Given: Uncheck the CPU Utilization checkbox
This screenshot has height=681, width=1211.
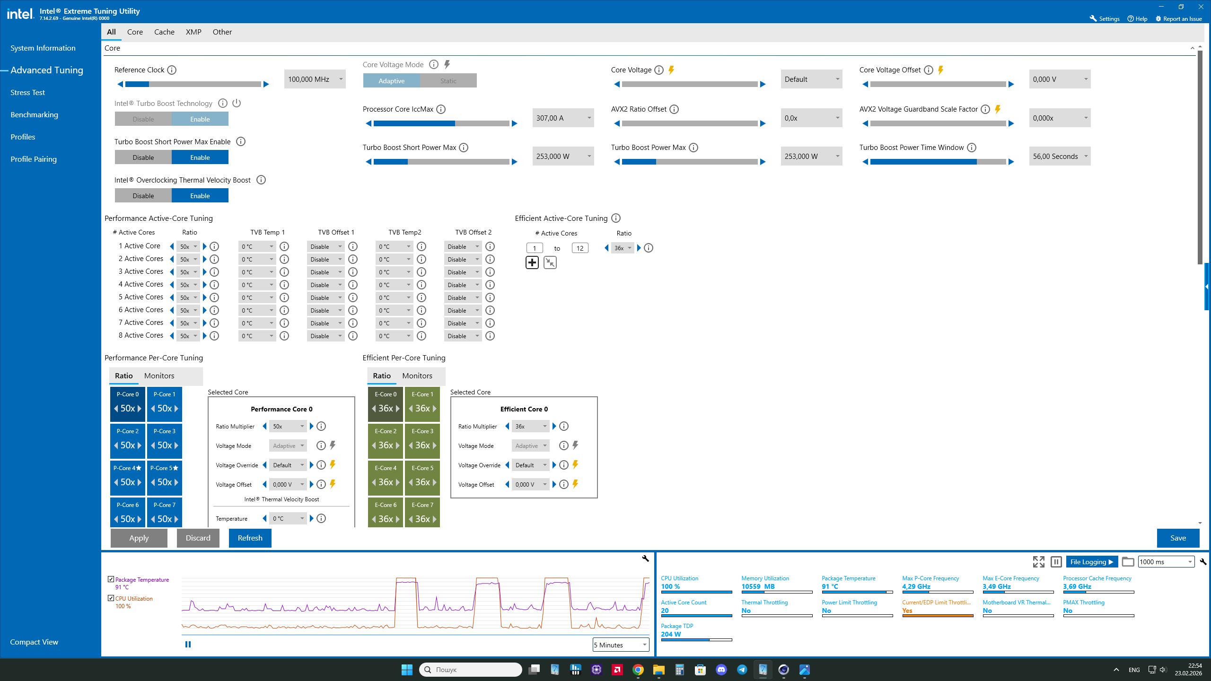Looking at the screenshot, I should (111, 598).
